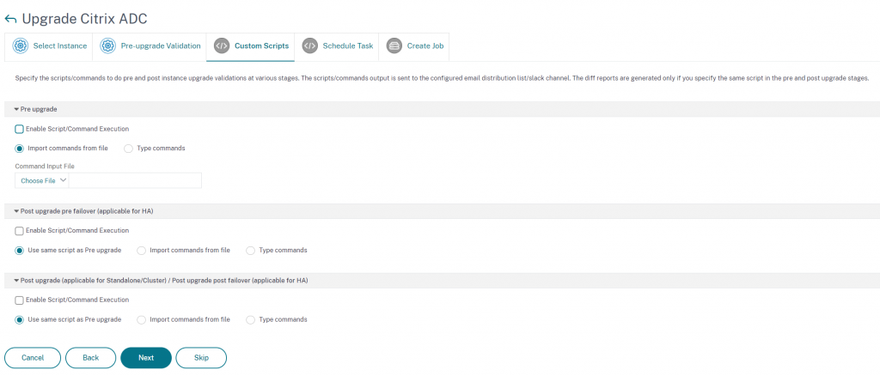Click the Command Input File text field
880x376 pixels.
(135, 180)
